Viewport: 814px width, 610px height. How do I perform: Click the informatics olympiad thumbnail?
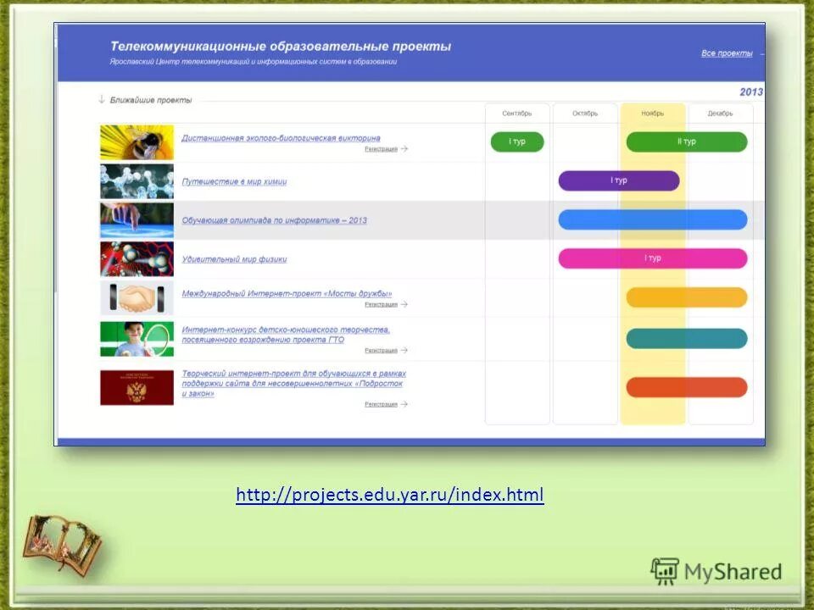point(137,220)
